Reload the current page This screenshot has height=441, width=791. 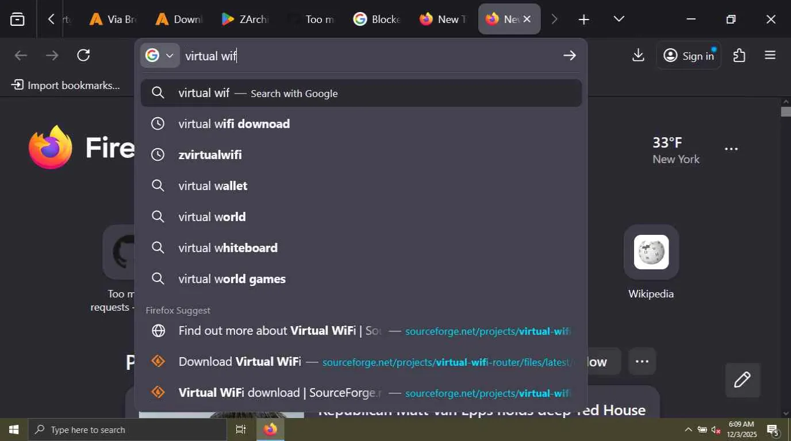click(83, 55)
